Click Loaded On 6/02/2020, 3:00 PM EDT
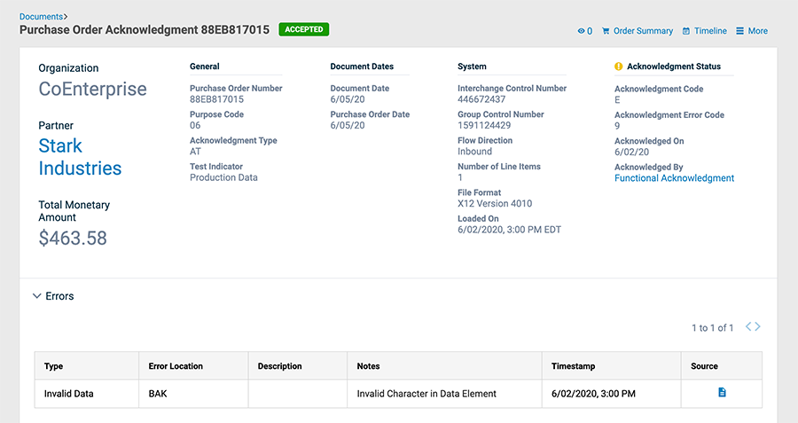 coord(509,230)
